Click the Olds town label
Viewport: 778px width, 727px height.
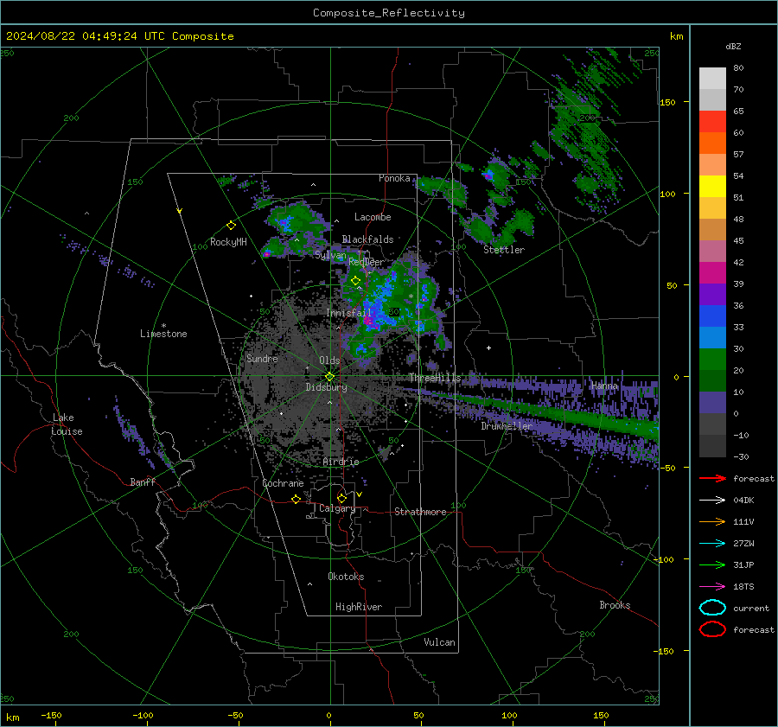pos(329,360)
